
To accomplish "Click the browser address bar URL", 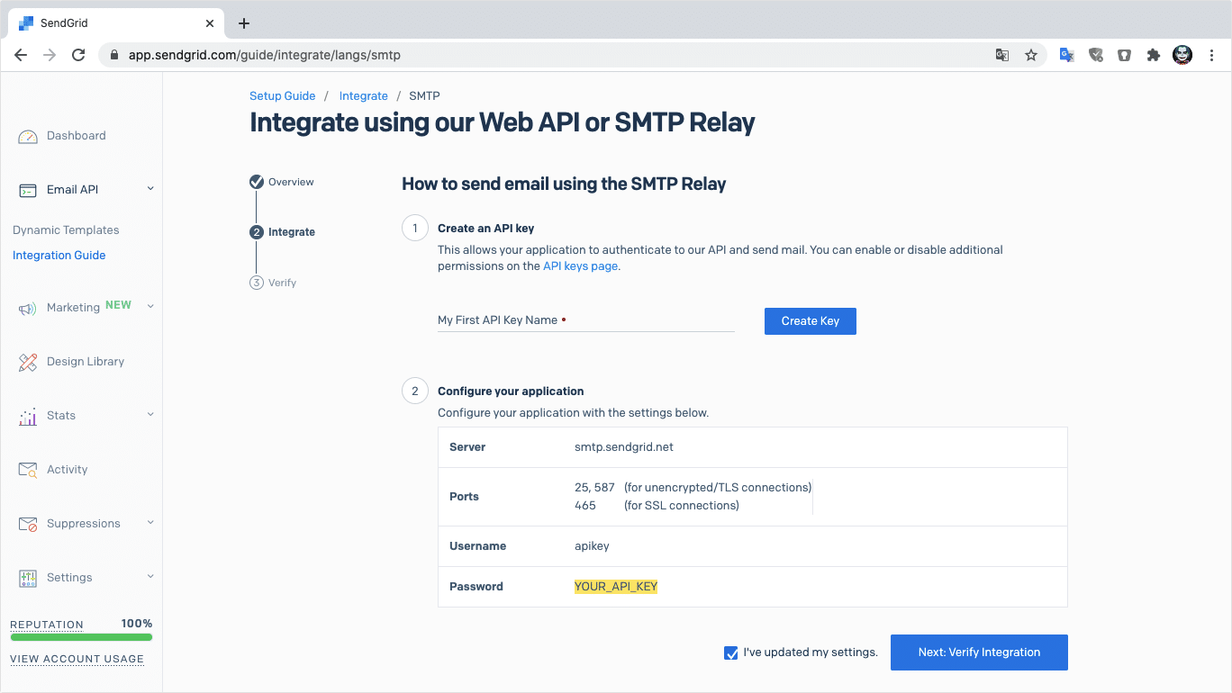I will coord(265,55).
